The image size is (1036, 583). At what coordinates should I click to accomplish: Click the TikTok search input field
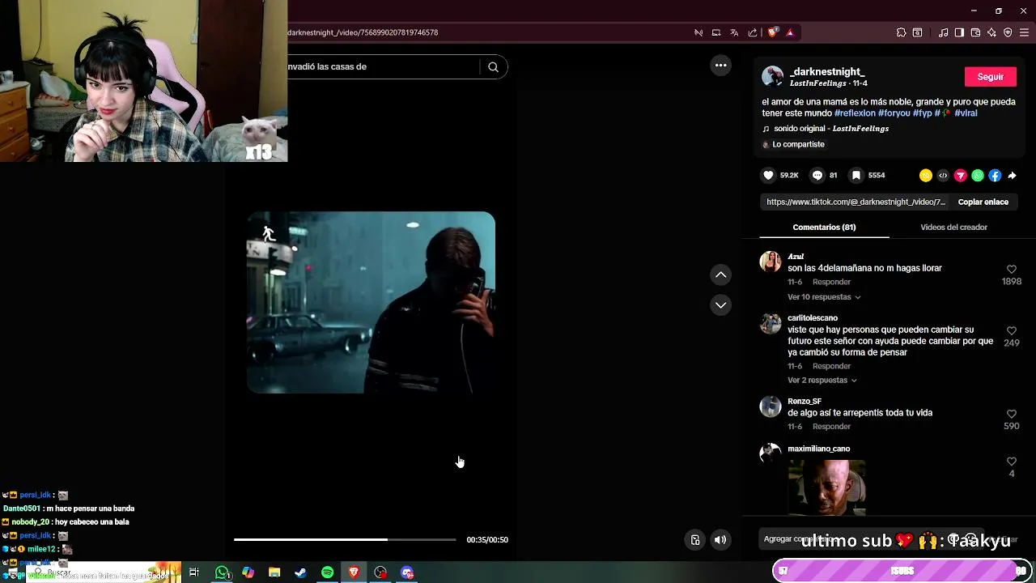click(x=383, y=67)
